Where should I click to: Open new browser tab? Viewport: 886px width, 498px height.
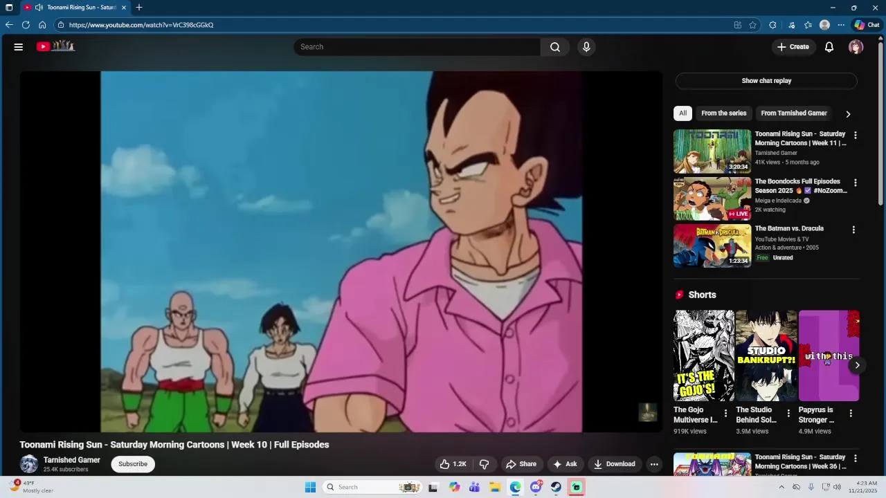click(x=139, y=8)
